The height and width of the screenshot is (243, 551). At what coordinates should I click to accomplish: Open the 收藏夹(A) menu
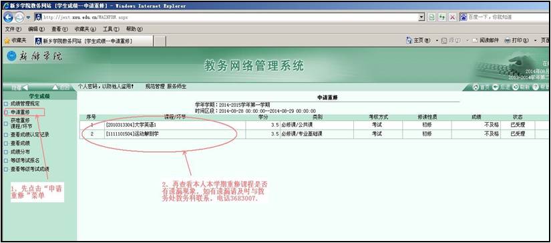[x=85, y=29]
